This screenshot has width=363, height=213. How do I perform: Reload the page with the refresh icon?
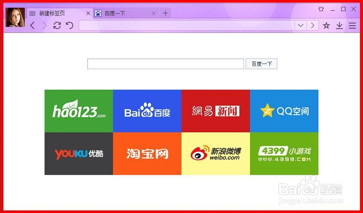tap(57, 25)
